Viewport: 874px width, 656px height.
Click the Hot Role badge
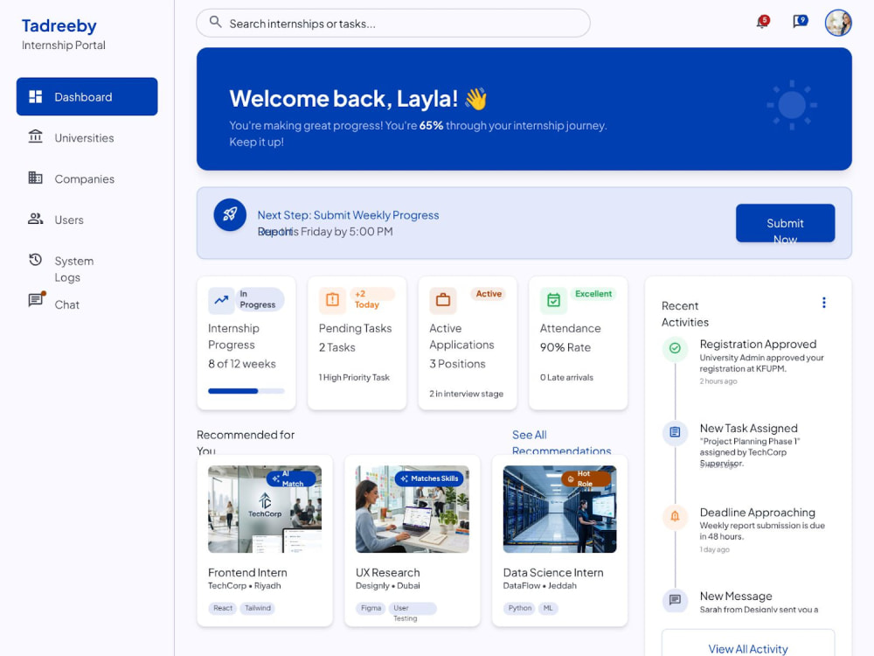coord(586,478)
